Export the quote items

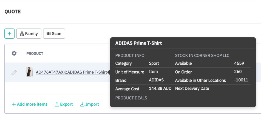click(x=64, y=104)
